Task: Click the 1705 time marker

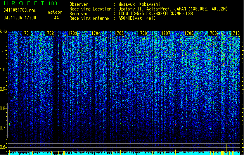Action: 119,33
